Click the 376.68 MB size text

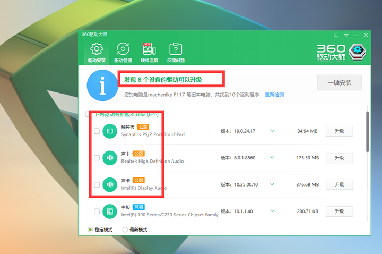(x=307, y=185)
